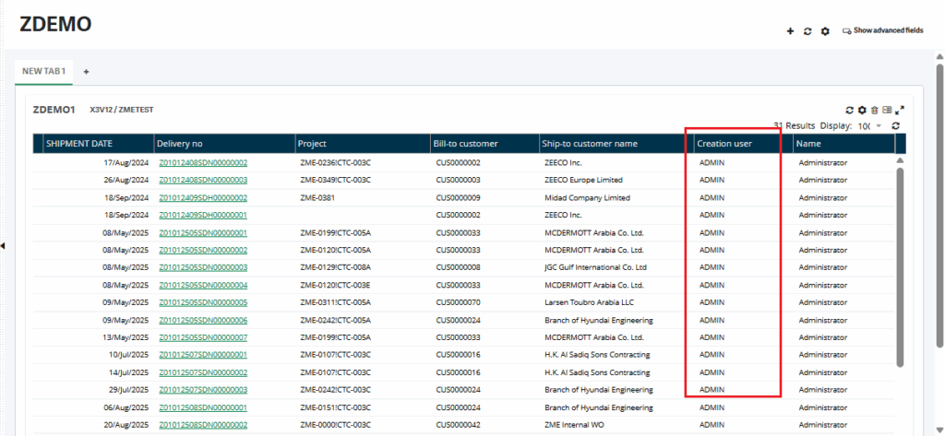Viewport: 945px width, 436px height.
Task: Refresh the ZDEMO1 widget
Action: (850, 110)
